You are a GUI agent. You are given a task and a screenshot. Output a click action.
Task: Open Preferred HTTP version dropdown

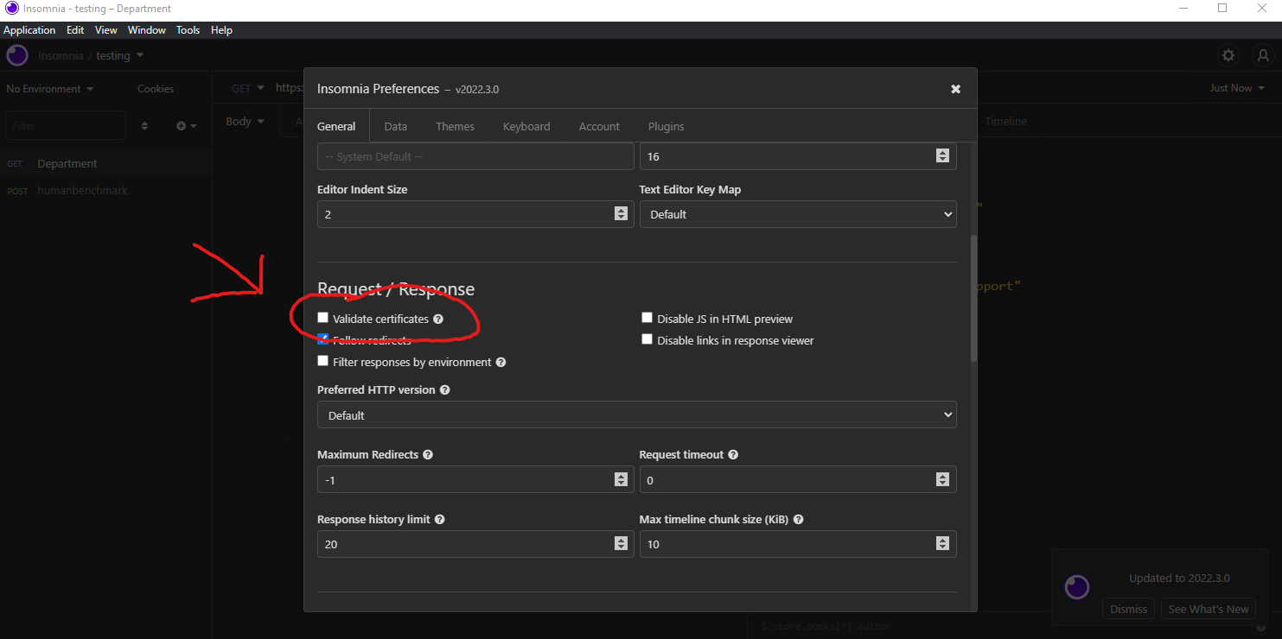tap(637, 415)
